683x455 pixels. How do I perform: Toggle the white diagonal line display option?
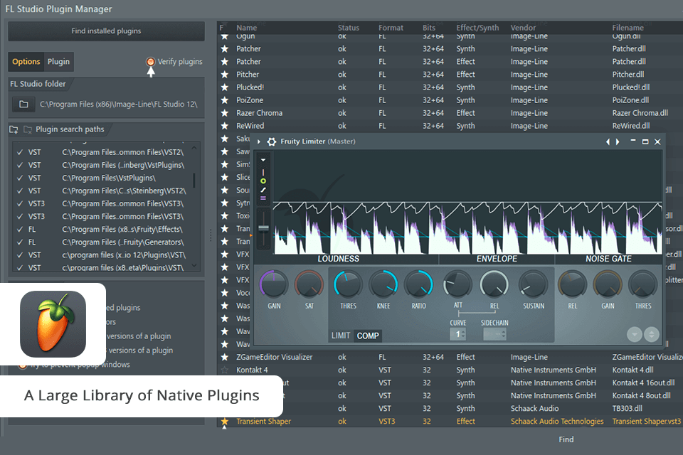click(x=263, y=190)
